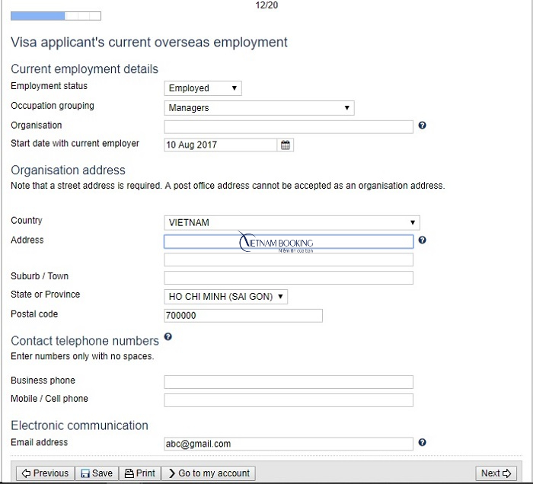Click help icon beside Address field

click(422, 240)
